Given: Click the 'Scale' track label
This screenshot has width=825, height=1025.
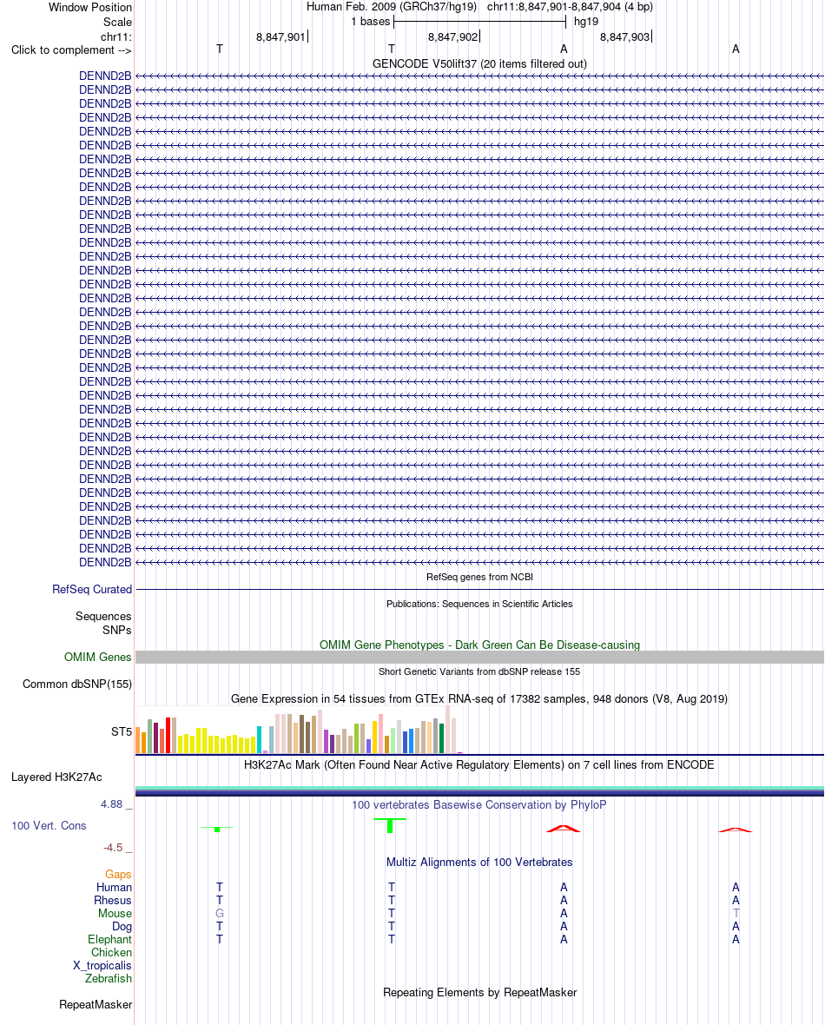Looking at the screenshot, I should (117, 22).
